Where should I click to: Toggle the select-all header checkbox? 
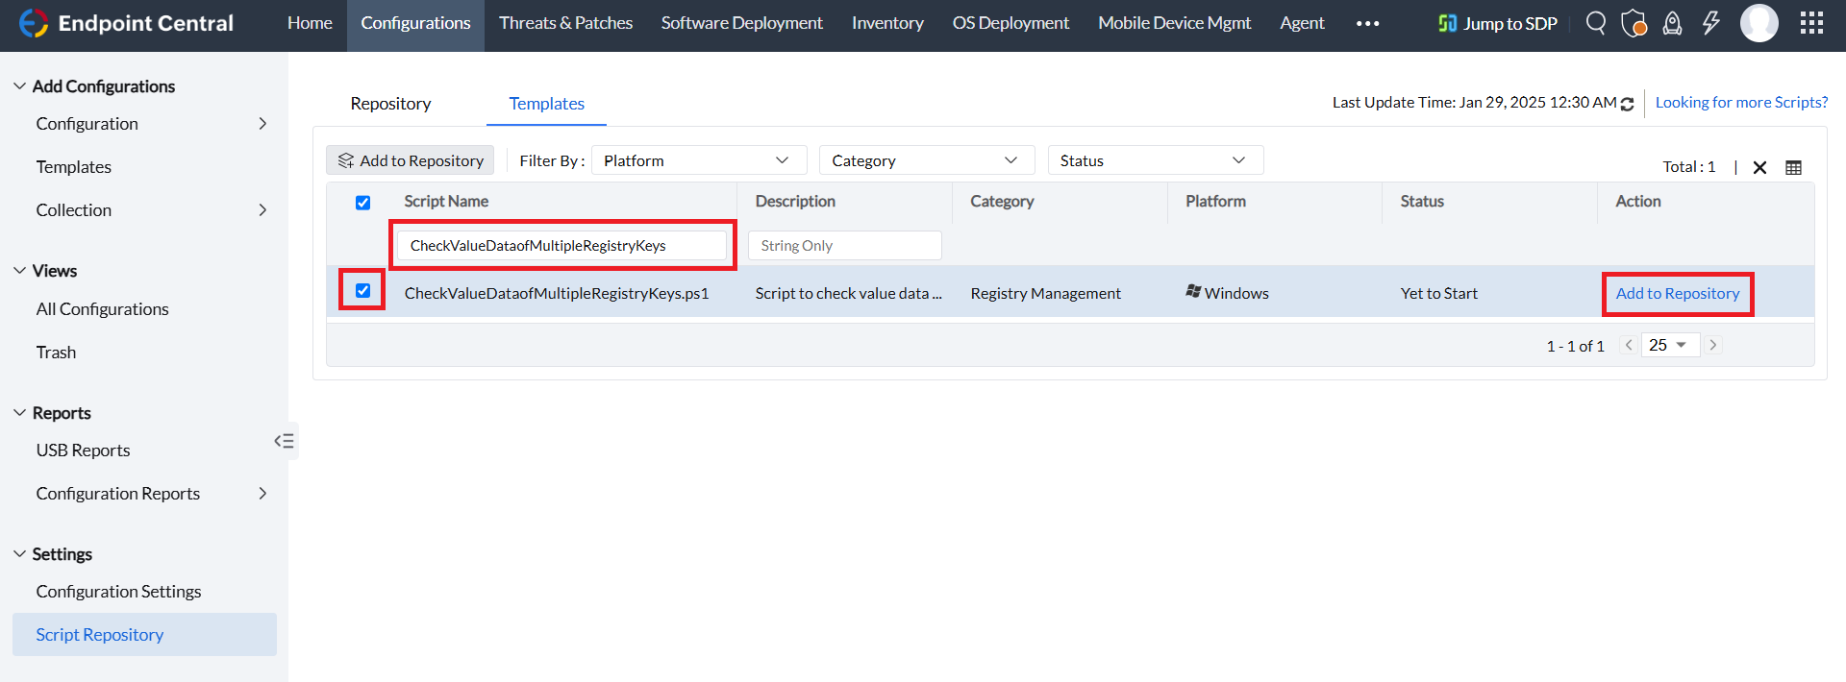362,203
